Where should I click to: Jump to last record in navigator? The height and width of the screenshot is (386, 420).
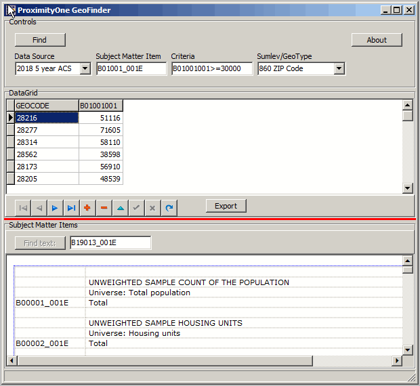(72, 208)
